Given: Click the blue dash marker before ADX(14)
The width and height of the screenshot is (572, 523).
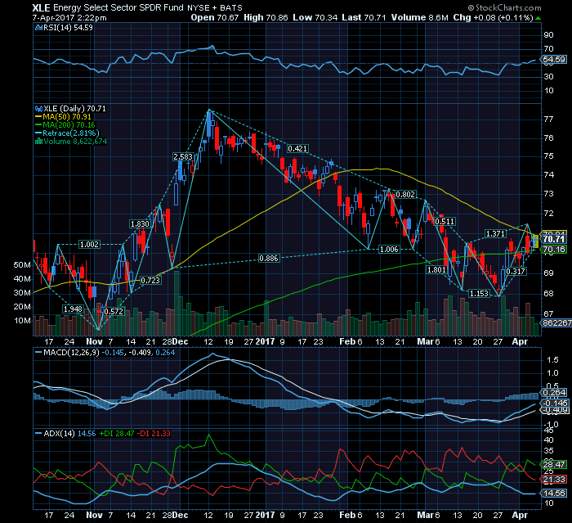Looking at the screenshot, I should pos(38,434).
